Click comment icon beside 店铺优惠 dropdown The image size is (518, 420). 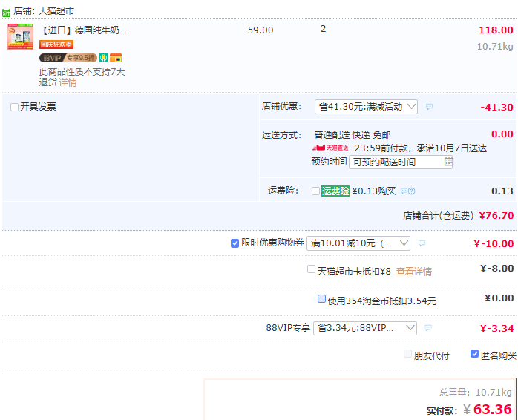429,107
